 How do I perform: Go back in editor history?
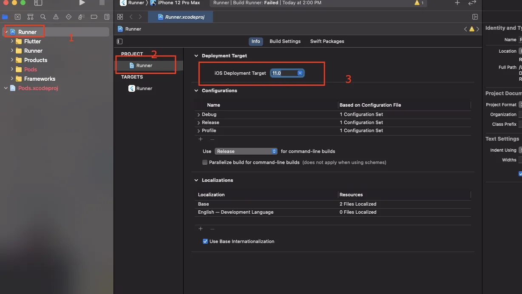tap(131, 17)
